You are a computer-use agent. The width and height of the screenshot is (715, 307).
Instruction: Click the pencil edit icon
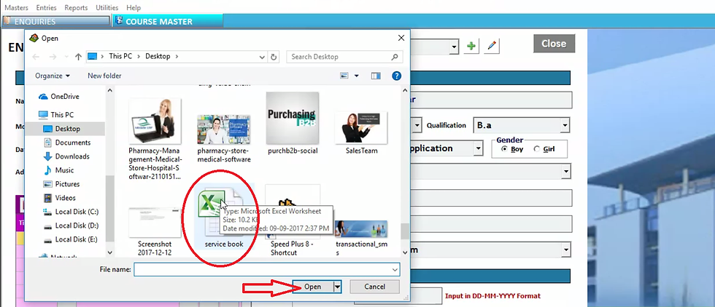[492, 46]
